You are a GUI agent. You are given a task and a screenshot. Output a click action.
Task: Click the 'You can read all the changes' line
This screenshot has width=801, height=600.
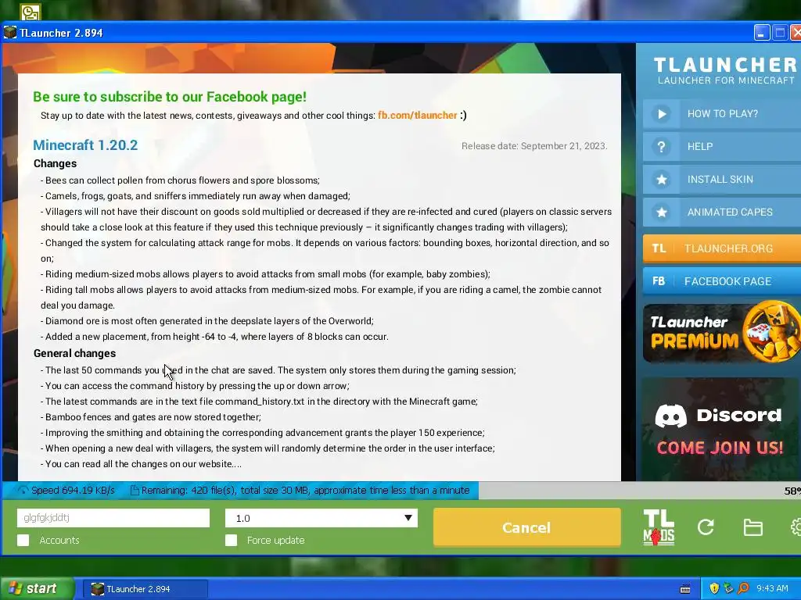(x=141, y=464)
